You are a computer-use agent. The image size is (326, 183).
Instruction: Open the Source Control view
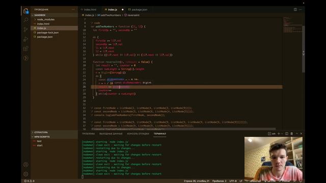point(26,29)
